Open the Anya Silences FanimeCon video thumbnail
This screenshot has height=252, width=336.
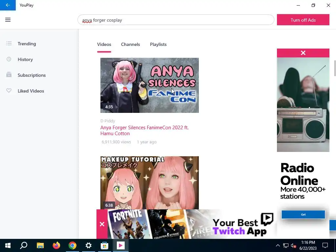(150, 85)
